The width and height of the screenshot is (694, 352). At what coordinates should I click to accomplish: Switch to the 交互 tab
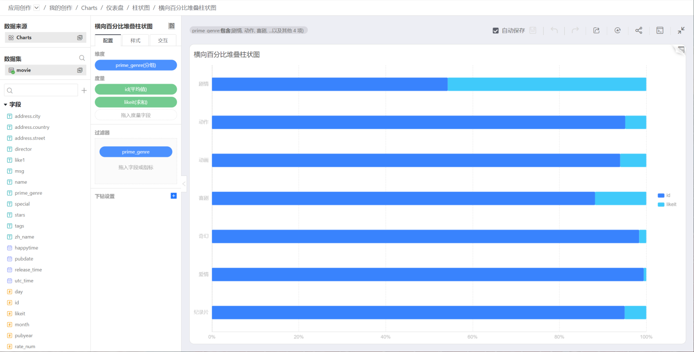click(163, 40)
